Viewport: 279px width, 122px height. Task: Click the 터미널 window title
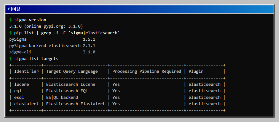(14, 9)
